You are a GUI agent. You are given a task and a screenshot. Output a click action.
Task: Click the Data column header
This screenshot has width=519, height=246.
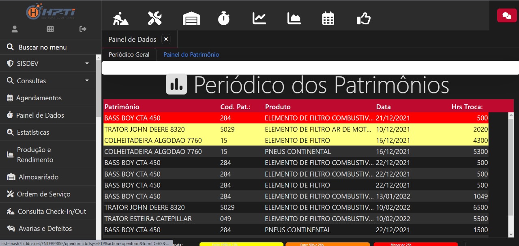tap(384, 107)
